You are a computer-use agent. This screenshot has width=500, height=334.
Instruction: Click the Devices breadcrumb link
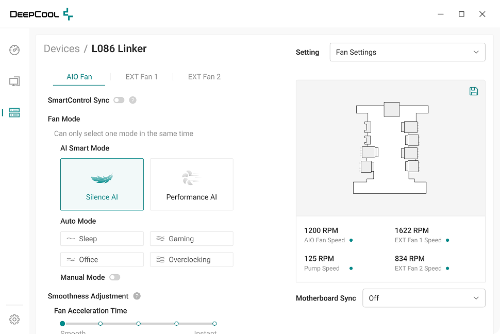point(62,49)
